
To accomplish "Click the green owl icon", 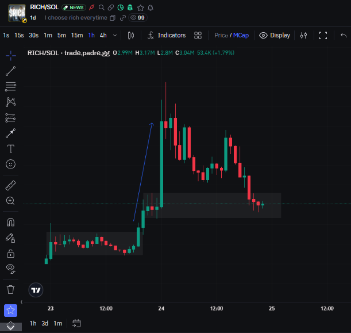I will 130,7.
